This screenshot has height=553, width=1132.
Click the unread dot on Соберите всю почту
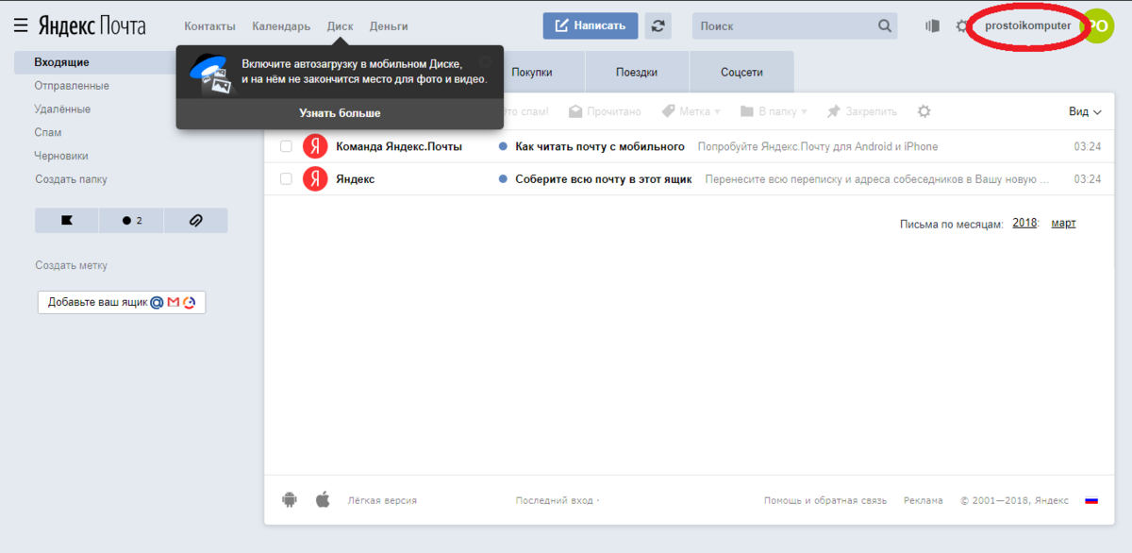[x=503, y=178]
